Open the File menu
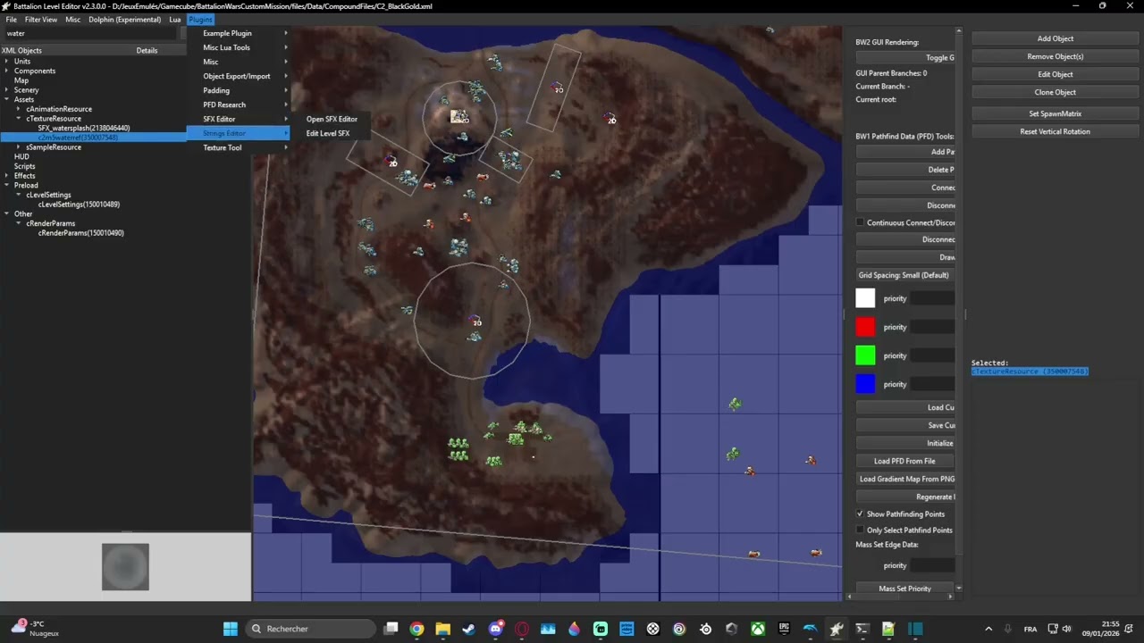The image size is (1144, 643). pyautogui.click(x=11, y=19)
